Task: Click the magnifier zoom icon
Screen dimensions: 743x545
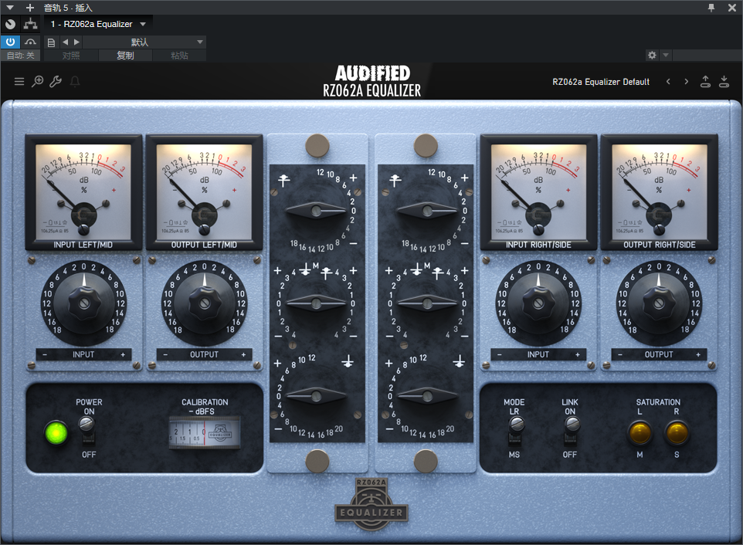Action: tap(37, 82)
